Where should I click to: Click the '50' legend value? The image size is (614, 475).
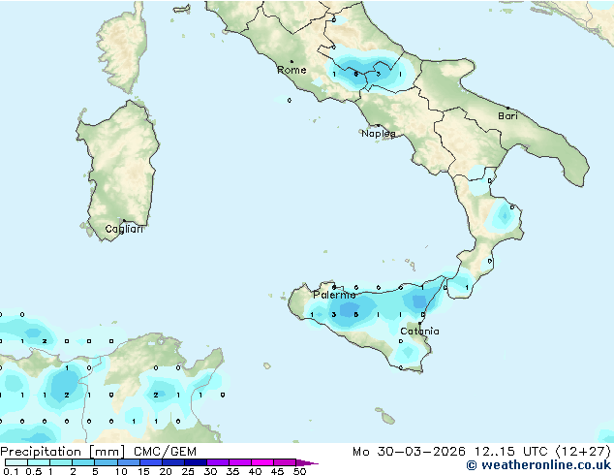click(x=299, y=471)
